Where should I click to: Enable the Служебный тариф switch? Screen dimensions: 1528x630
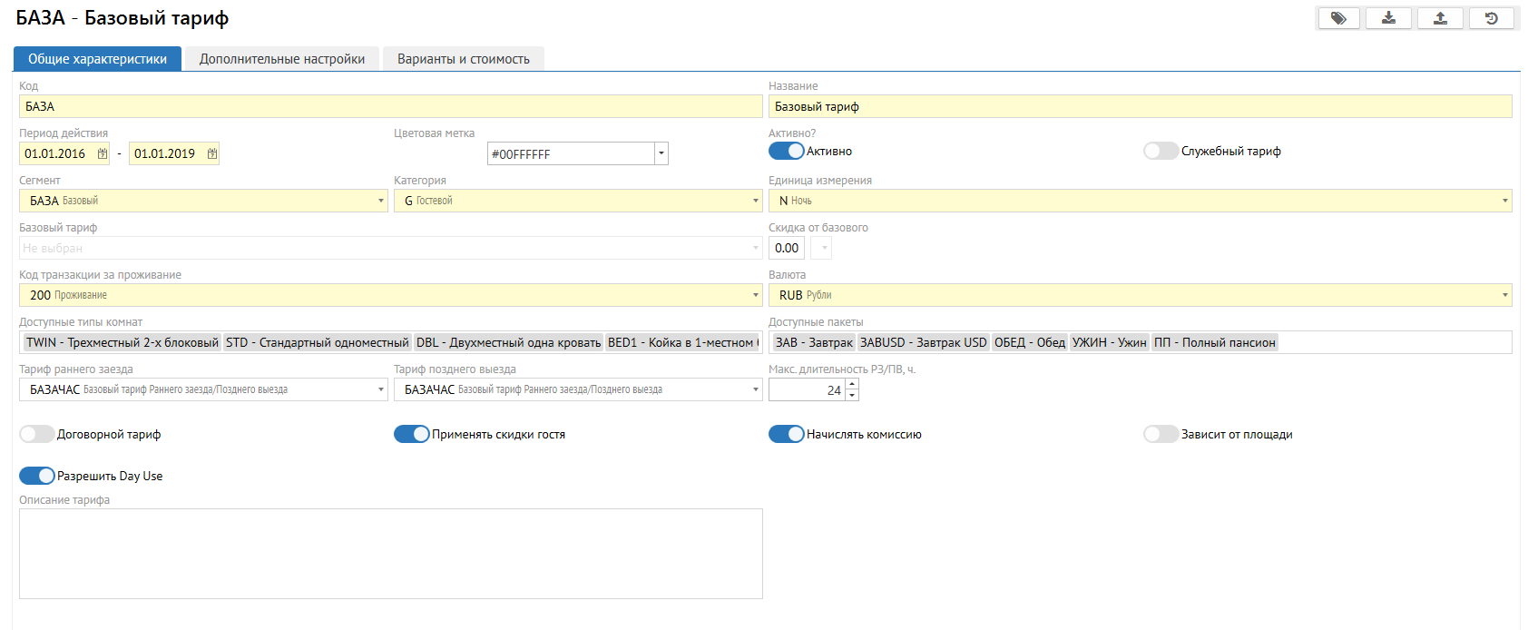click(1161, 151)
